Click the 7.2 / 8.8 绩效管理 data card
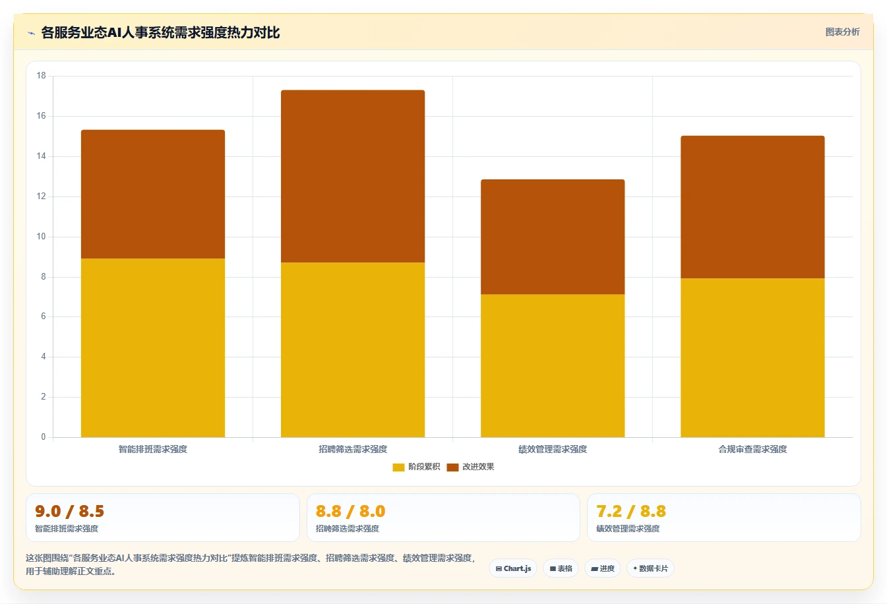This screenshot has width=887, height=604. click(724, 518)
